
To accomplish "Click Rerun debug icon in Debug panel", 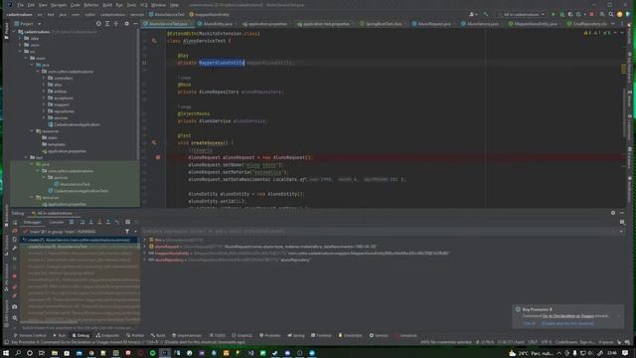I will click(15, 223).
